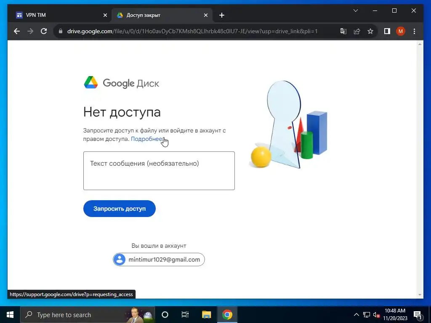Open a new tab with plus button
Screen dimensions: 431x323
[222, 16]
